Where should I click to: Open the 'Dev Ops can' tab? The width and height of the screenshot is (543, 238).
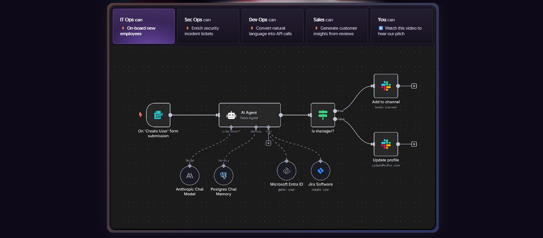(x=272, y=26)
